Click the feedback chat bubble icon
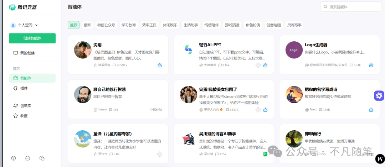This screenshot has height=167, width=385. pos(28,158)
